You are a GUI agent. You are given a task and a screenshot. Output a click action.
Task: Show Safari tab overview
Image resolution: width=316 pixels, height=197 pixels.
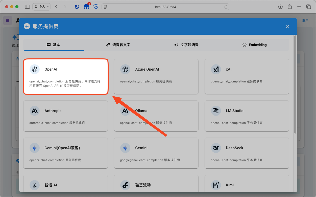(308, 7)
